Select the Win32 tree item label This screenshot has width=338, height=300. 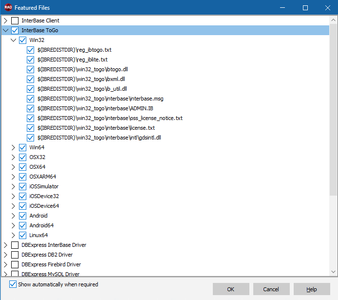pos(37,40)
